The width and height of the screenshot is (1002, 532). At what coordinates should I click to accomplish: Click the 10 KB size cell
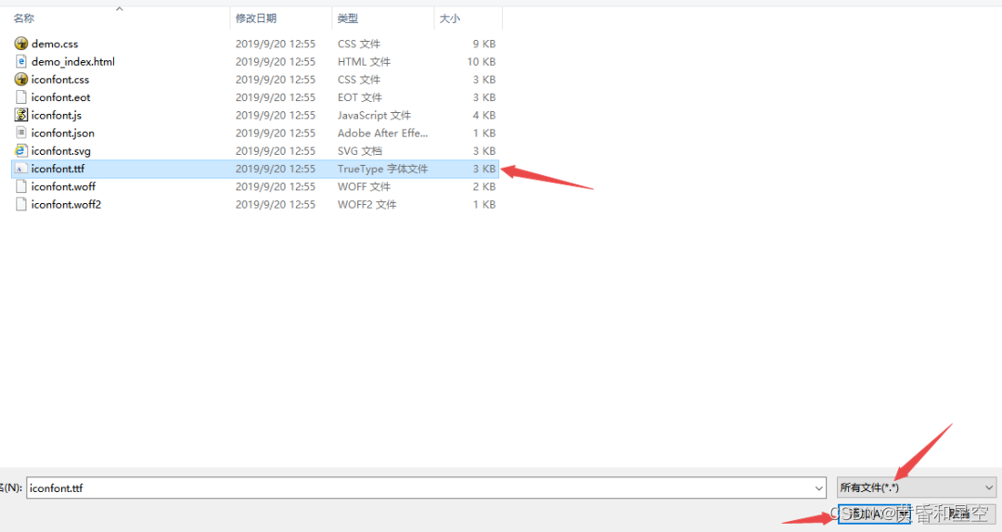[482, 62]
